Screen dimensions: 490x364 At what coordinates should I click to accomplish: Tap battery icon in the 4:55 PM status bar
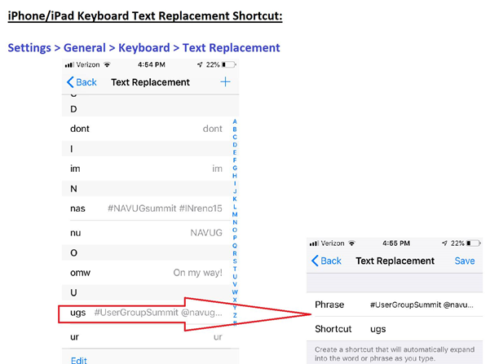pyautogui.click(x=474, y=243)
